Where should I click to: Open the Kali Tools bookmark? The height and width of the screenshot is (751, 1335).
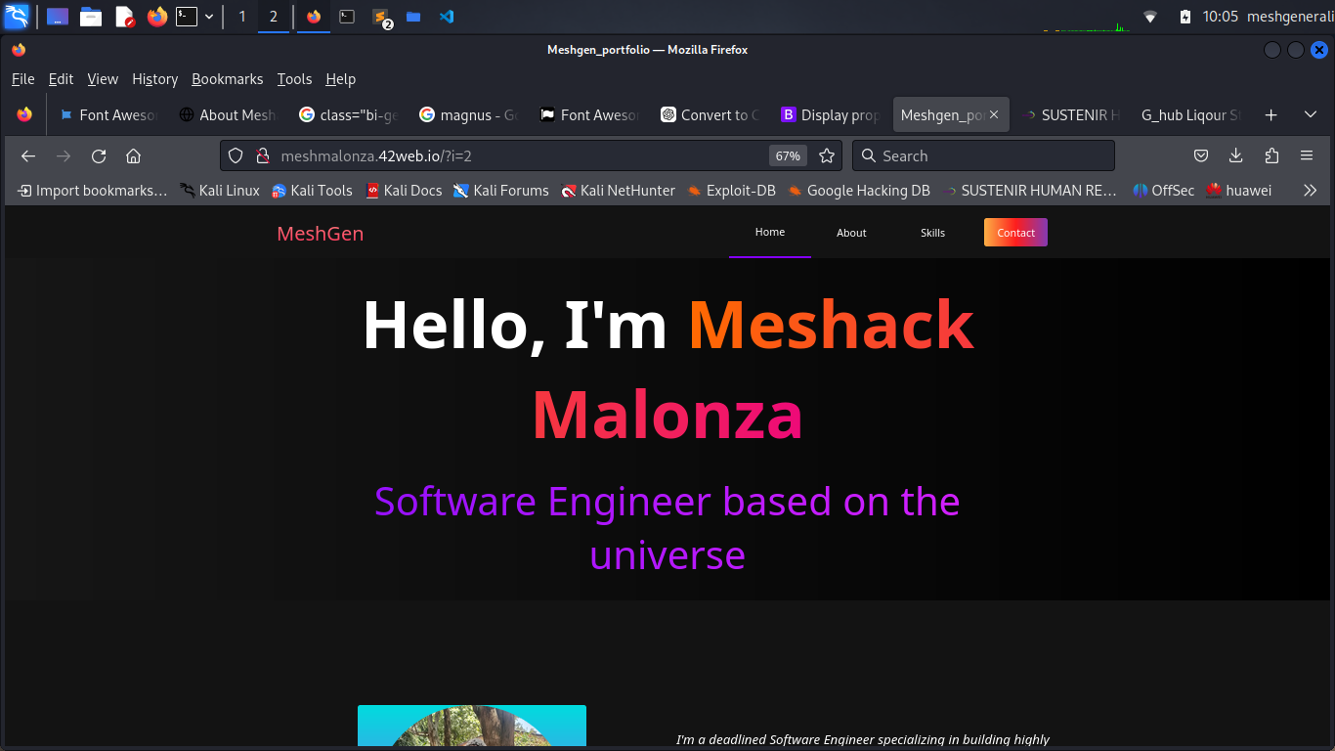(312, 191)
